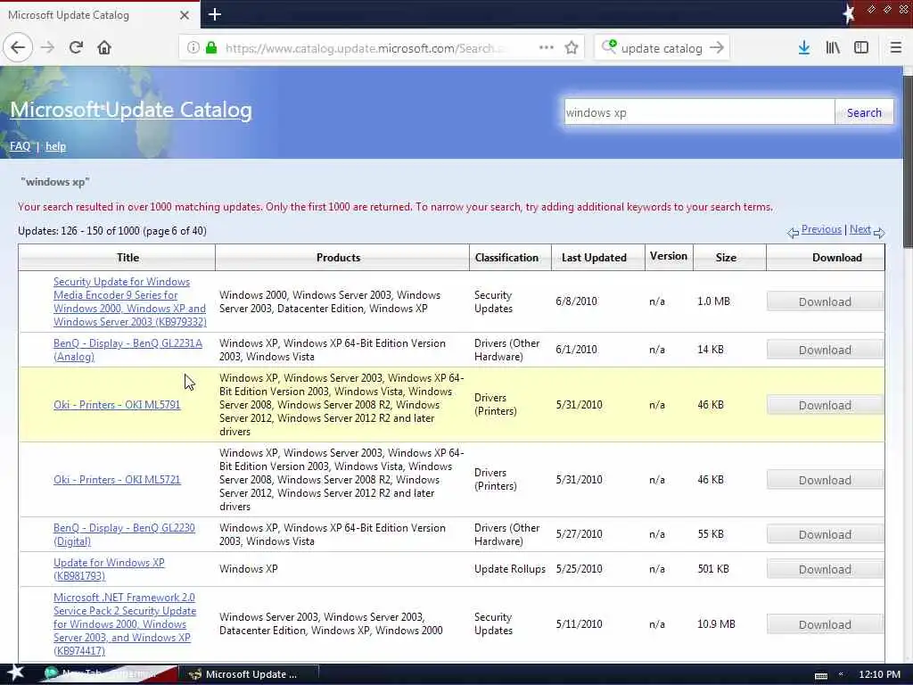Submit search with the arrow beside update catalog
Image resolution: width=913 pixels, height=685 pixels.
717,48
